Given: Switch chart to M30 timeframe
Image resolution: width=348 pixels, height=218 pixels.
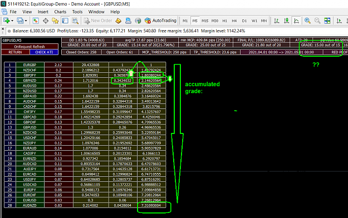Looking at the screenshot, I should (214, 21).
